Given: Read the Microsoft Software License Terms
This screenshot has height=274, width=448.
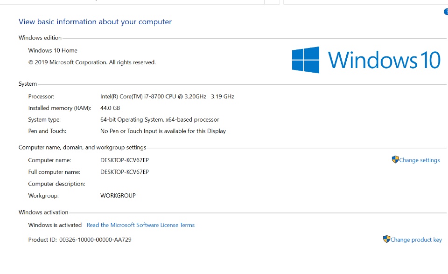Looking at the screenshot, I should [x=140, y=225].
